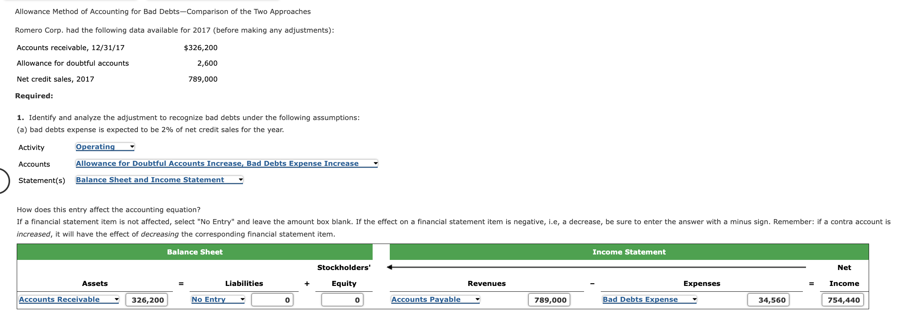This screenshot has height=324, width=901.
Task: Click the 34,560 Expenses amount box
Action: pos(768,300)
